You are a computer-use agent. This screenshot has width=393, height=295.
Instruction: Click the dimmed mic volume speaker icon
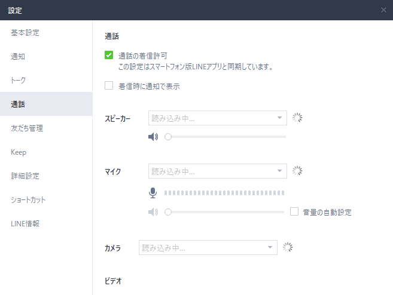point(153,212)
